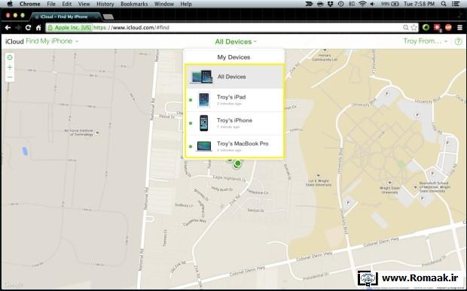Viewport: 467px width, 291px height.
Task: Collapse the All Devices dropdown header
Action: (x=236, y=42)
